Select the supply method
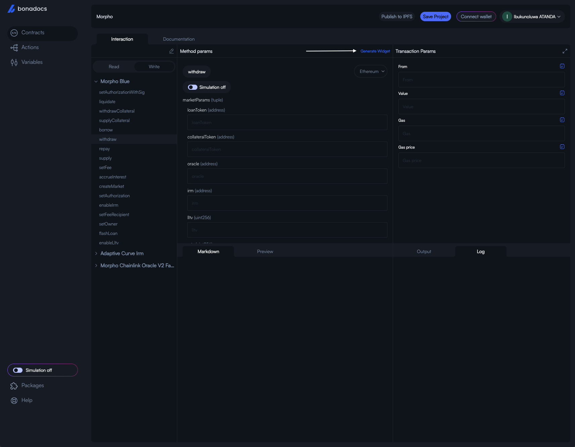Viewport: 575px width, 447px height. 134,158
